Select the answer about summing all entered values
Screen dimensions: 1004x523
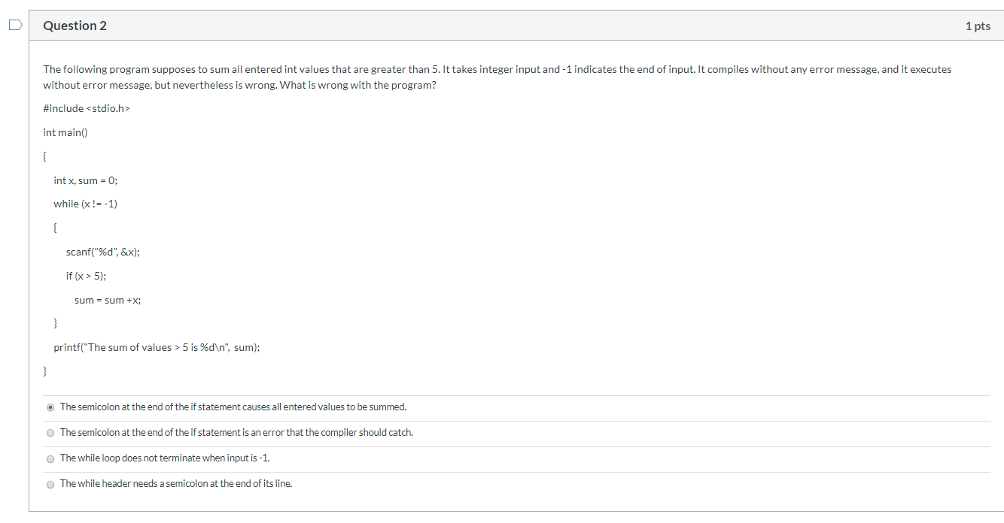point(50,407)
